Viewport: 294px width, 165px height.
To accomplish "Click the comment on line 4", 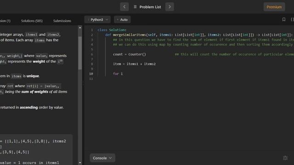I will 203,44.
